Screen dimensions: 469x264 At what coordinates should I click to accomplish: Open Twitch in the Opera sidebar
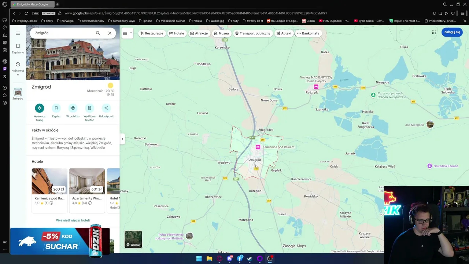pos(5,69)
